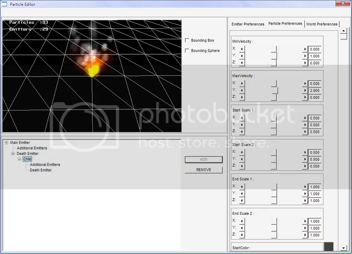352x254 pixels.
Task: Click the Start Scale 1 X value field
Action: 315,118
